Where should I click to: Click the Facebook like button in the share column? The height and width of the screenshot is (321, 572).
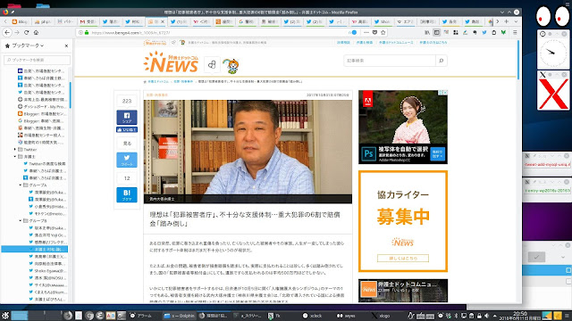click(127, 129)
